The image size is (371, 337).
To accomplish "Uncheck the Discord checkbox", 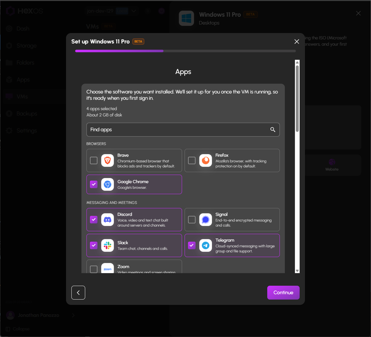I will [x=94, y=220].
